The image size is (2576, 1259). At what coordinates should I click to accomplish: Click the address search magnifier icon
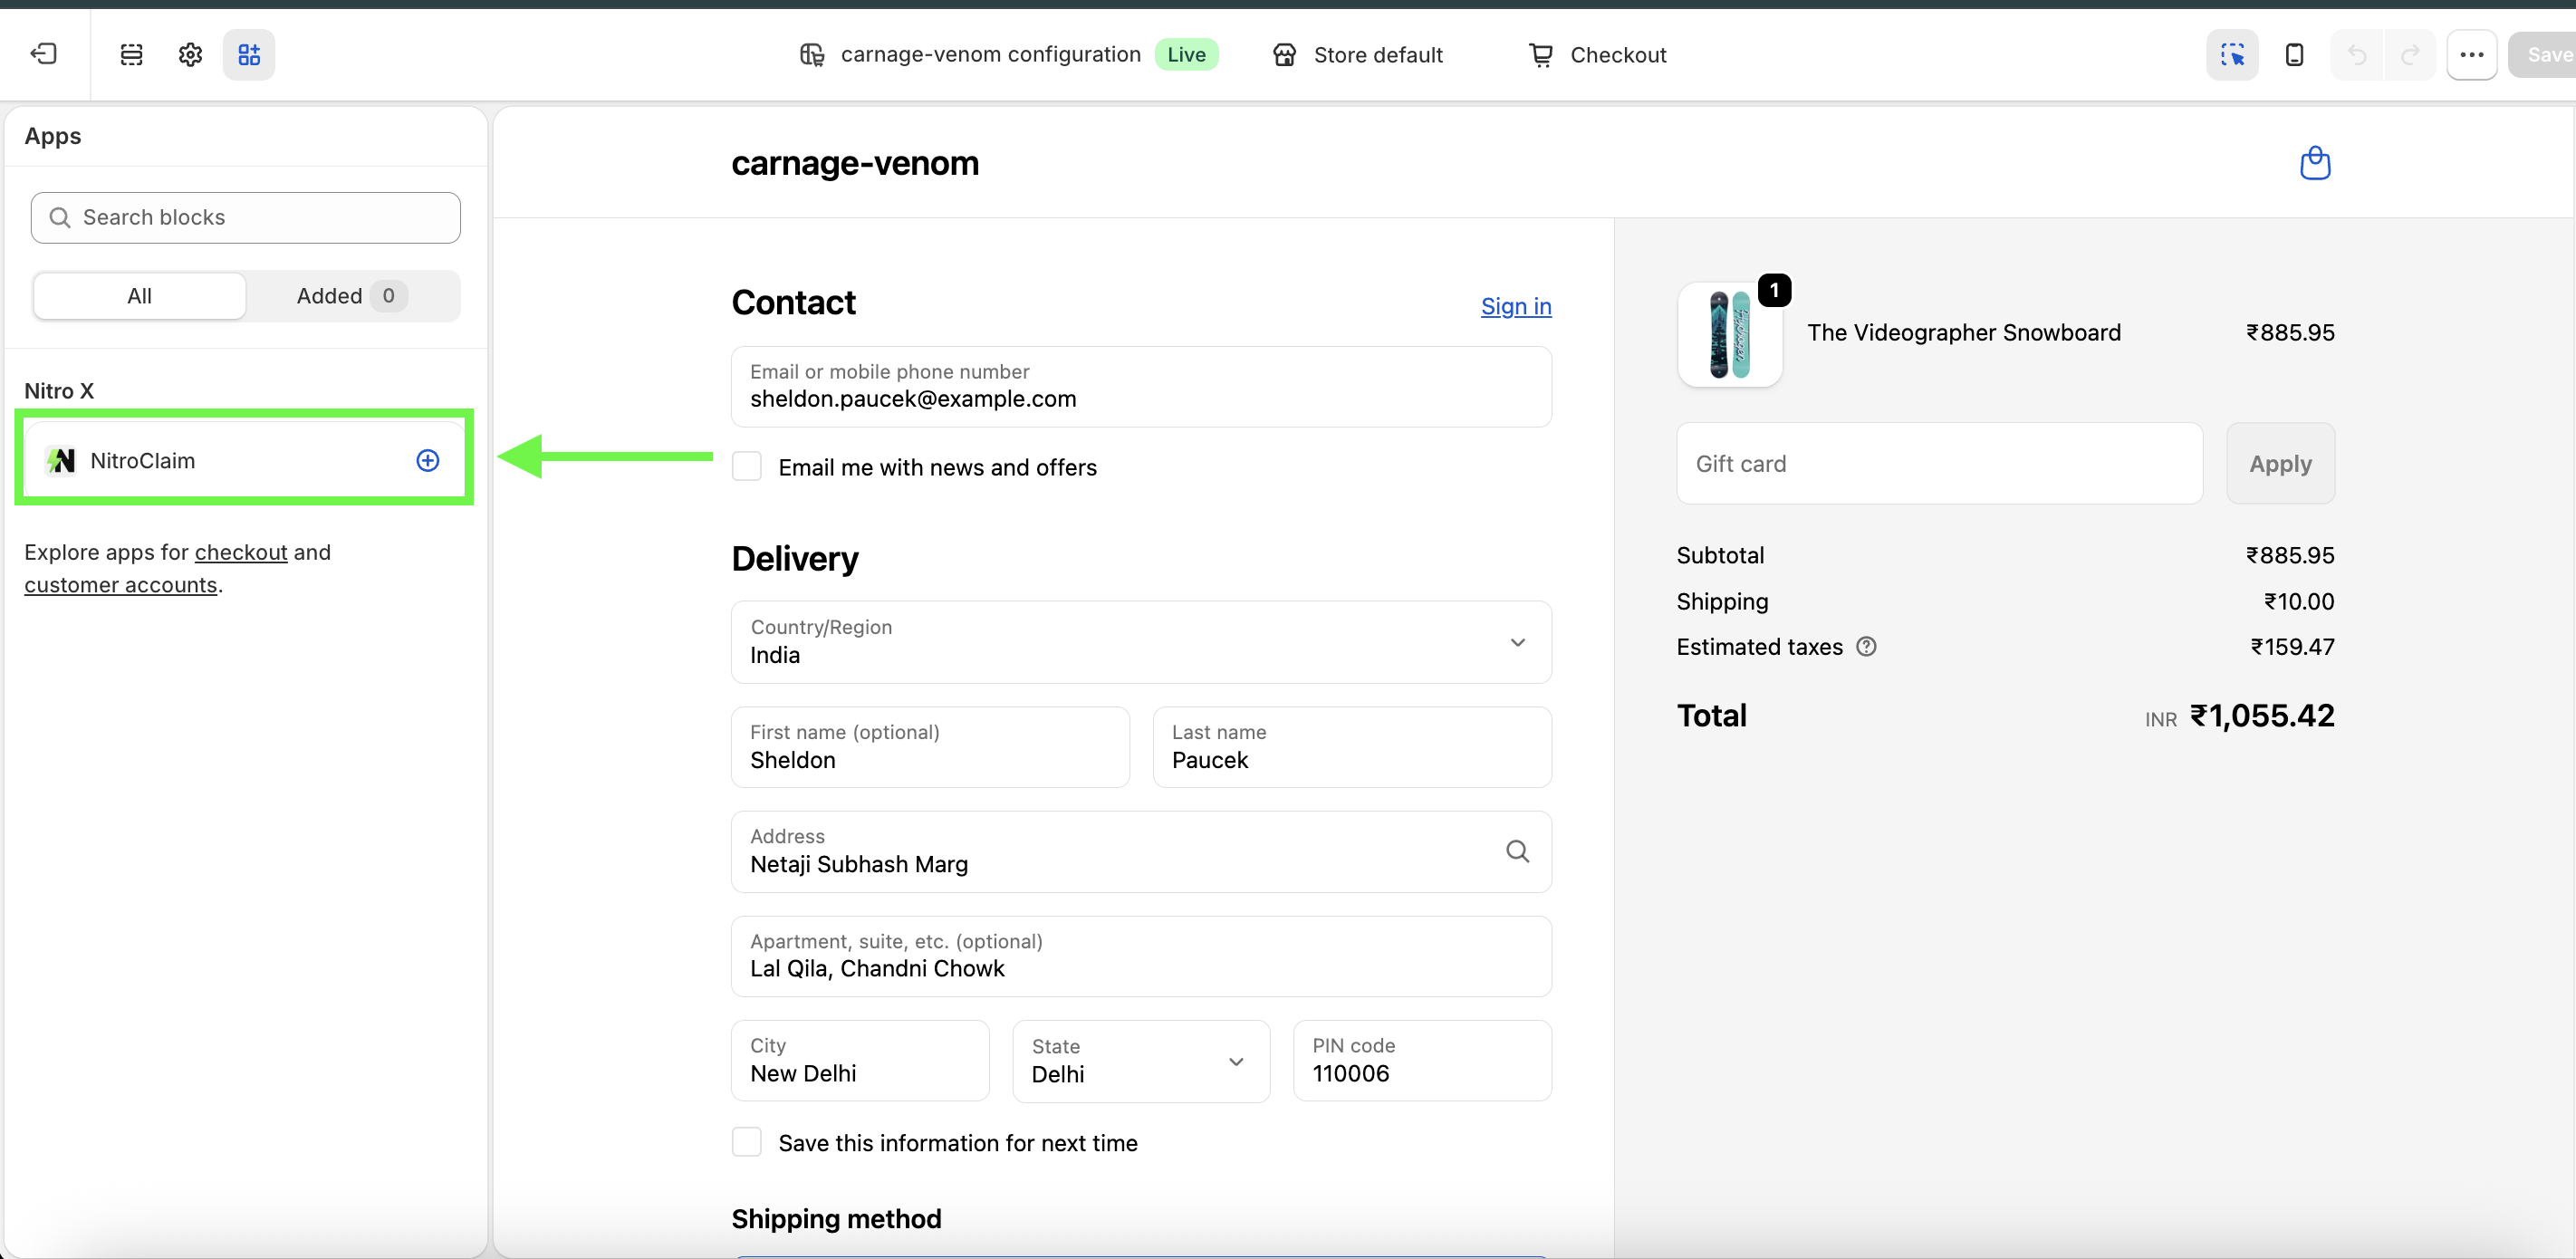click(x=1517, y=851)
